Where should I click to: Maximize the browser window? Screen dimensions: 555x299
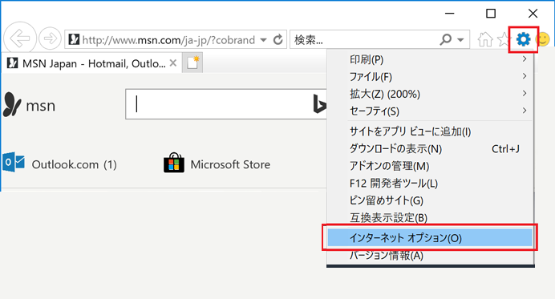coord(491,14)
